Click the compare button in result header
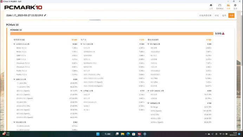 click(x=217, y=15)
